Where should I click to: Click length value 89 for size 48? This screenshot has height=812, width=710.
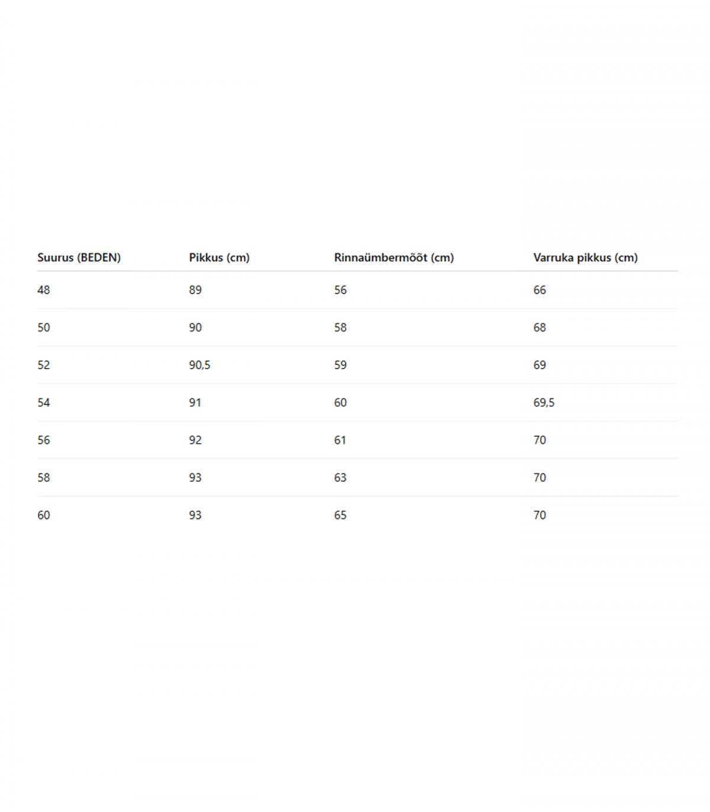(x=195, y=290)
